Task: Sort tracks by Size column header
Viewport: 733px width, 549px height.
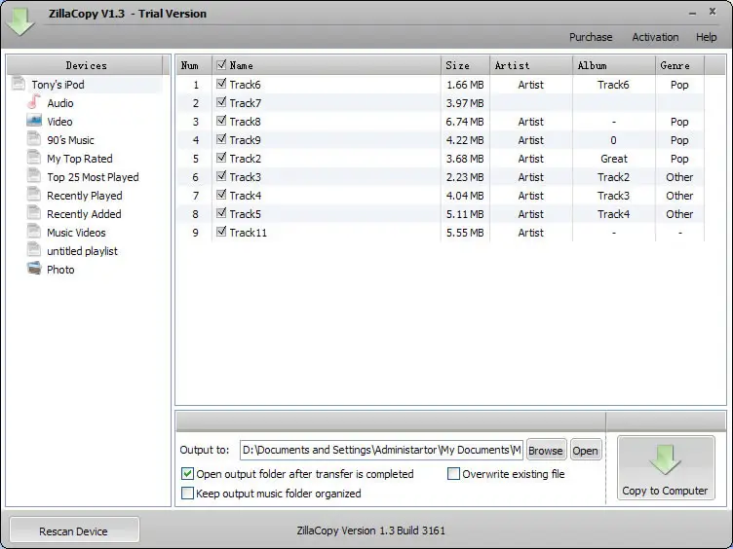Action: pyautogui.click(x=465, y=65)
